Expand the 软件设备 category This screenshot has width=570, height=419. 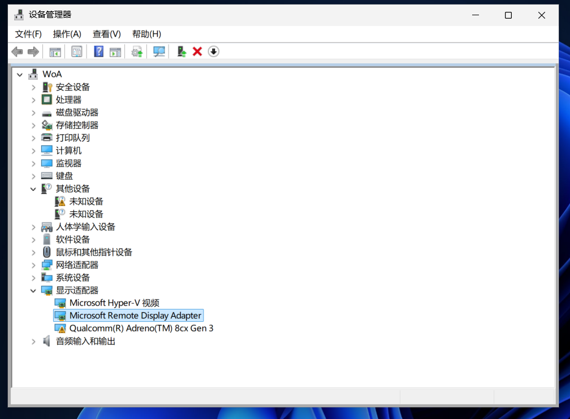(x=33, y=240)
